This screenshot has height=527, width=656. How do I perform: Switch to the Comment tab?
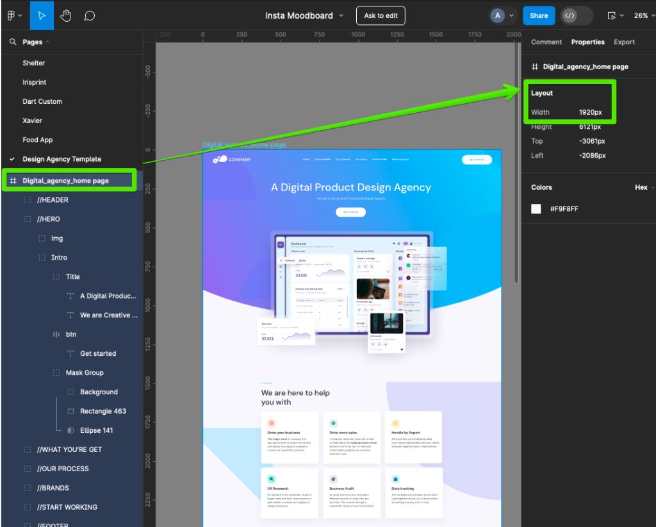[x=546, y=42]
